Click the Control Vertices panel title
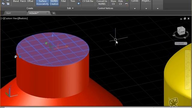The image size is (192, 108). coord(105,8)
